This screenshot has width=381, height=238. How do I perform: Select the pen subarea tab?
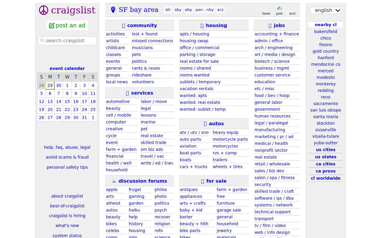click(199, 10)
